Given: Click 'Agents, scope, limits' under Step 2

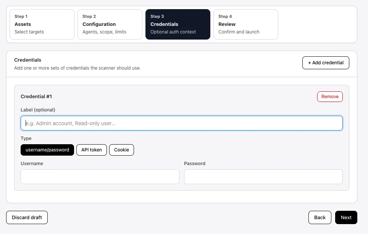Looking at the screenshot, I should 105,32.
